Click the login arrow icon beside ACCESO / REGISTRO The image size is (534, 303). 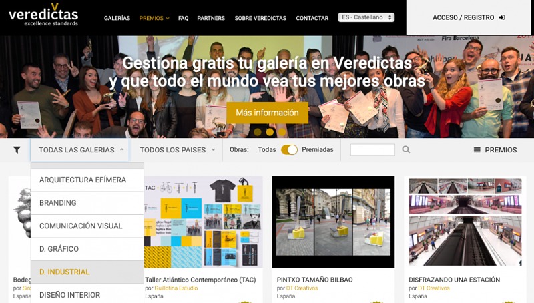pyautogui.click(x=502, y=17)
